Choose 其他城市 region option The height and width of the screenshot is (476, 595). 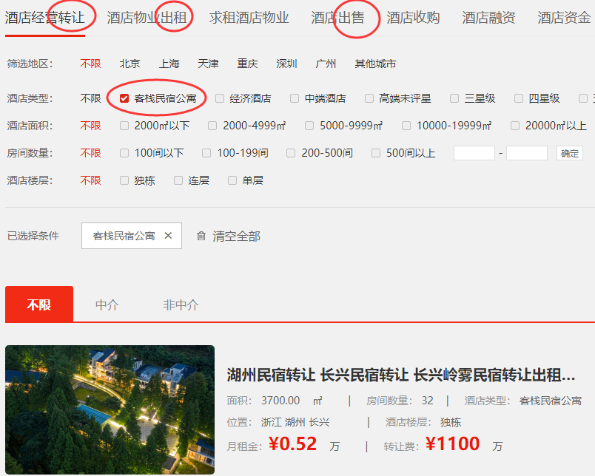pyautogui.click(x=375, y=64)
